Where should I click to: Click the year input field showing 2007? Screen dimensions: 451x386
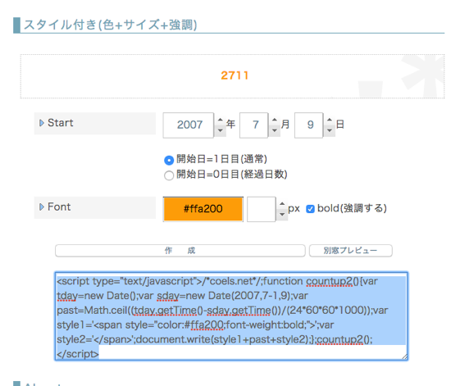(x=189, y=125)
